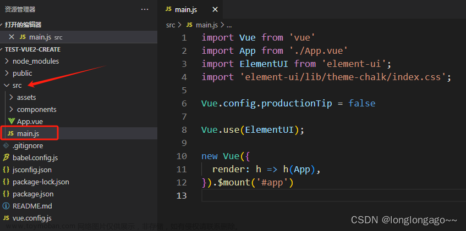
Task: Click the Babel icon beside babel.config.js
Action: [6, 158]
